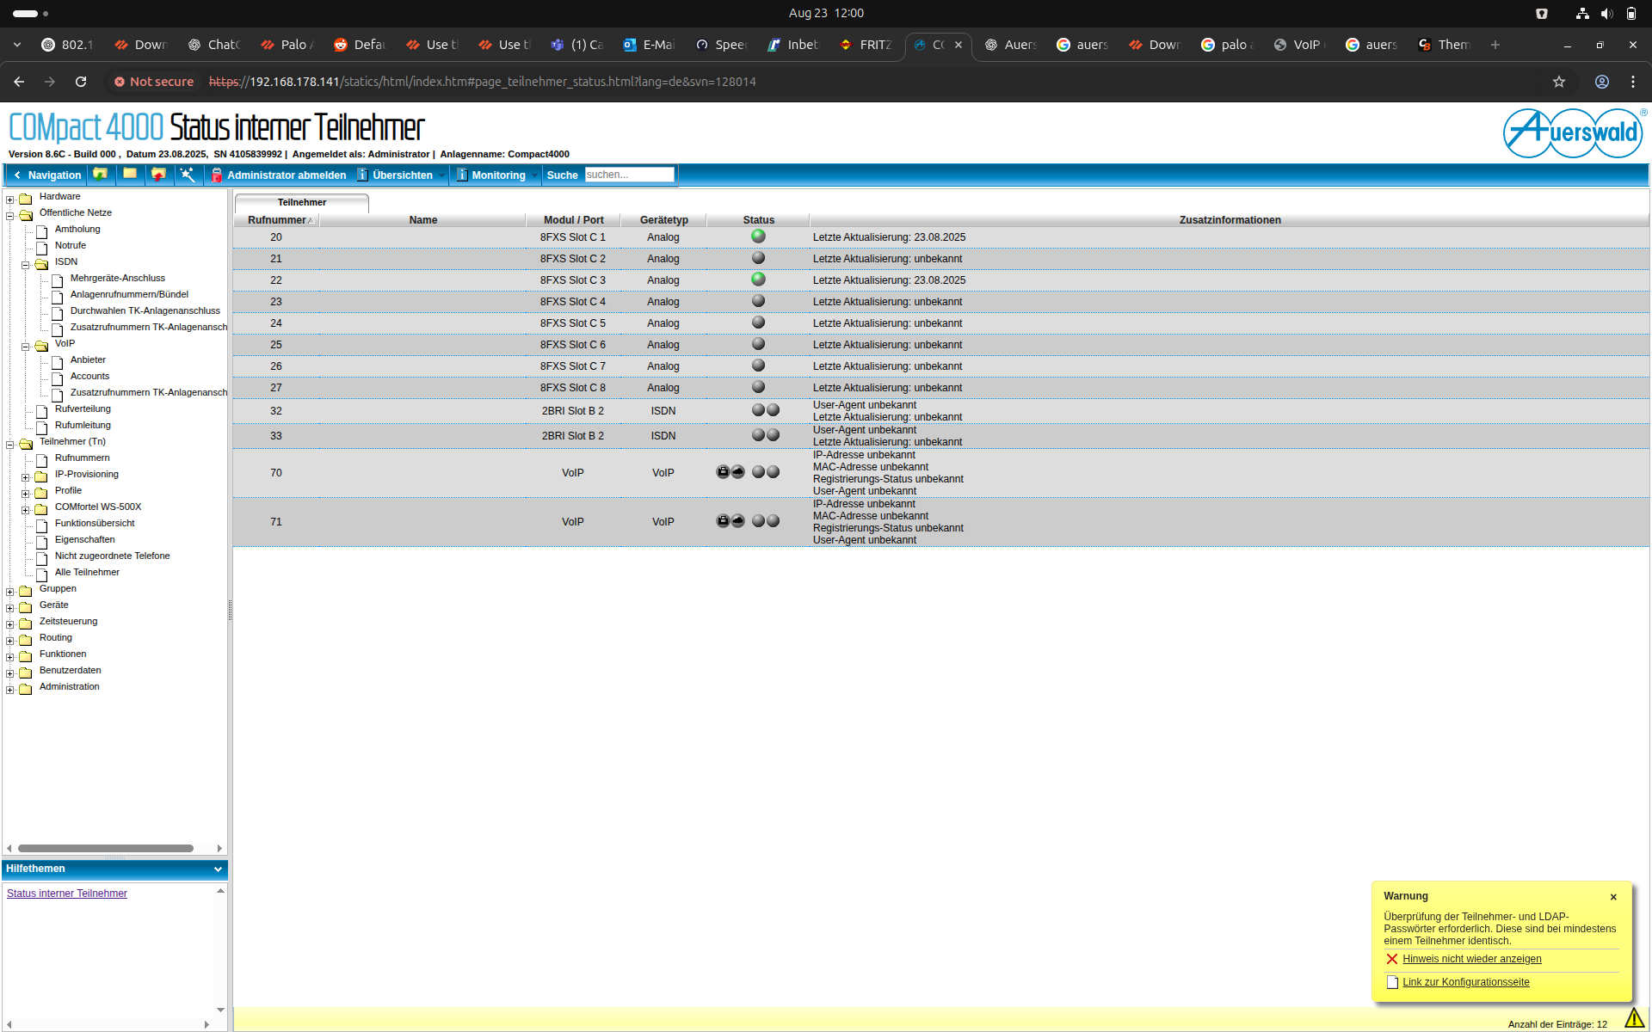Screen dimensions: 1652x1032
Task: Click the Link zur Konfigurationsseite link
Action: [1465, 982]
